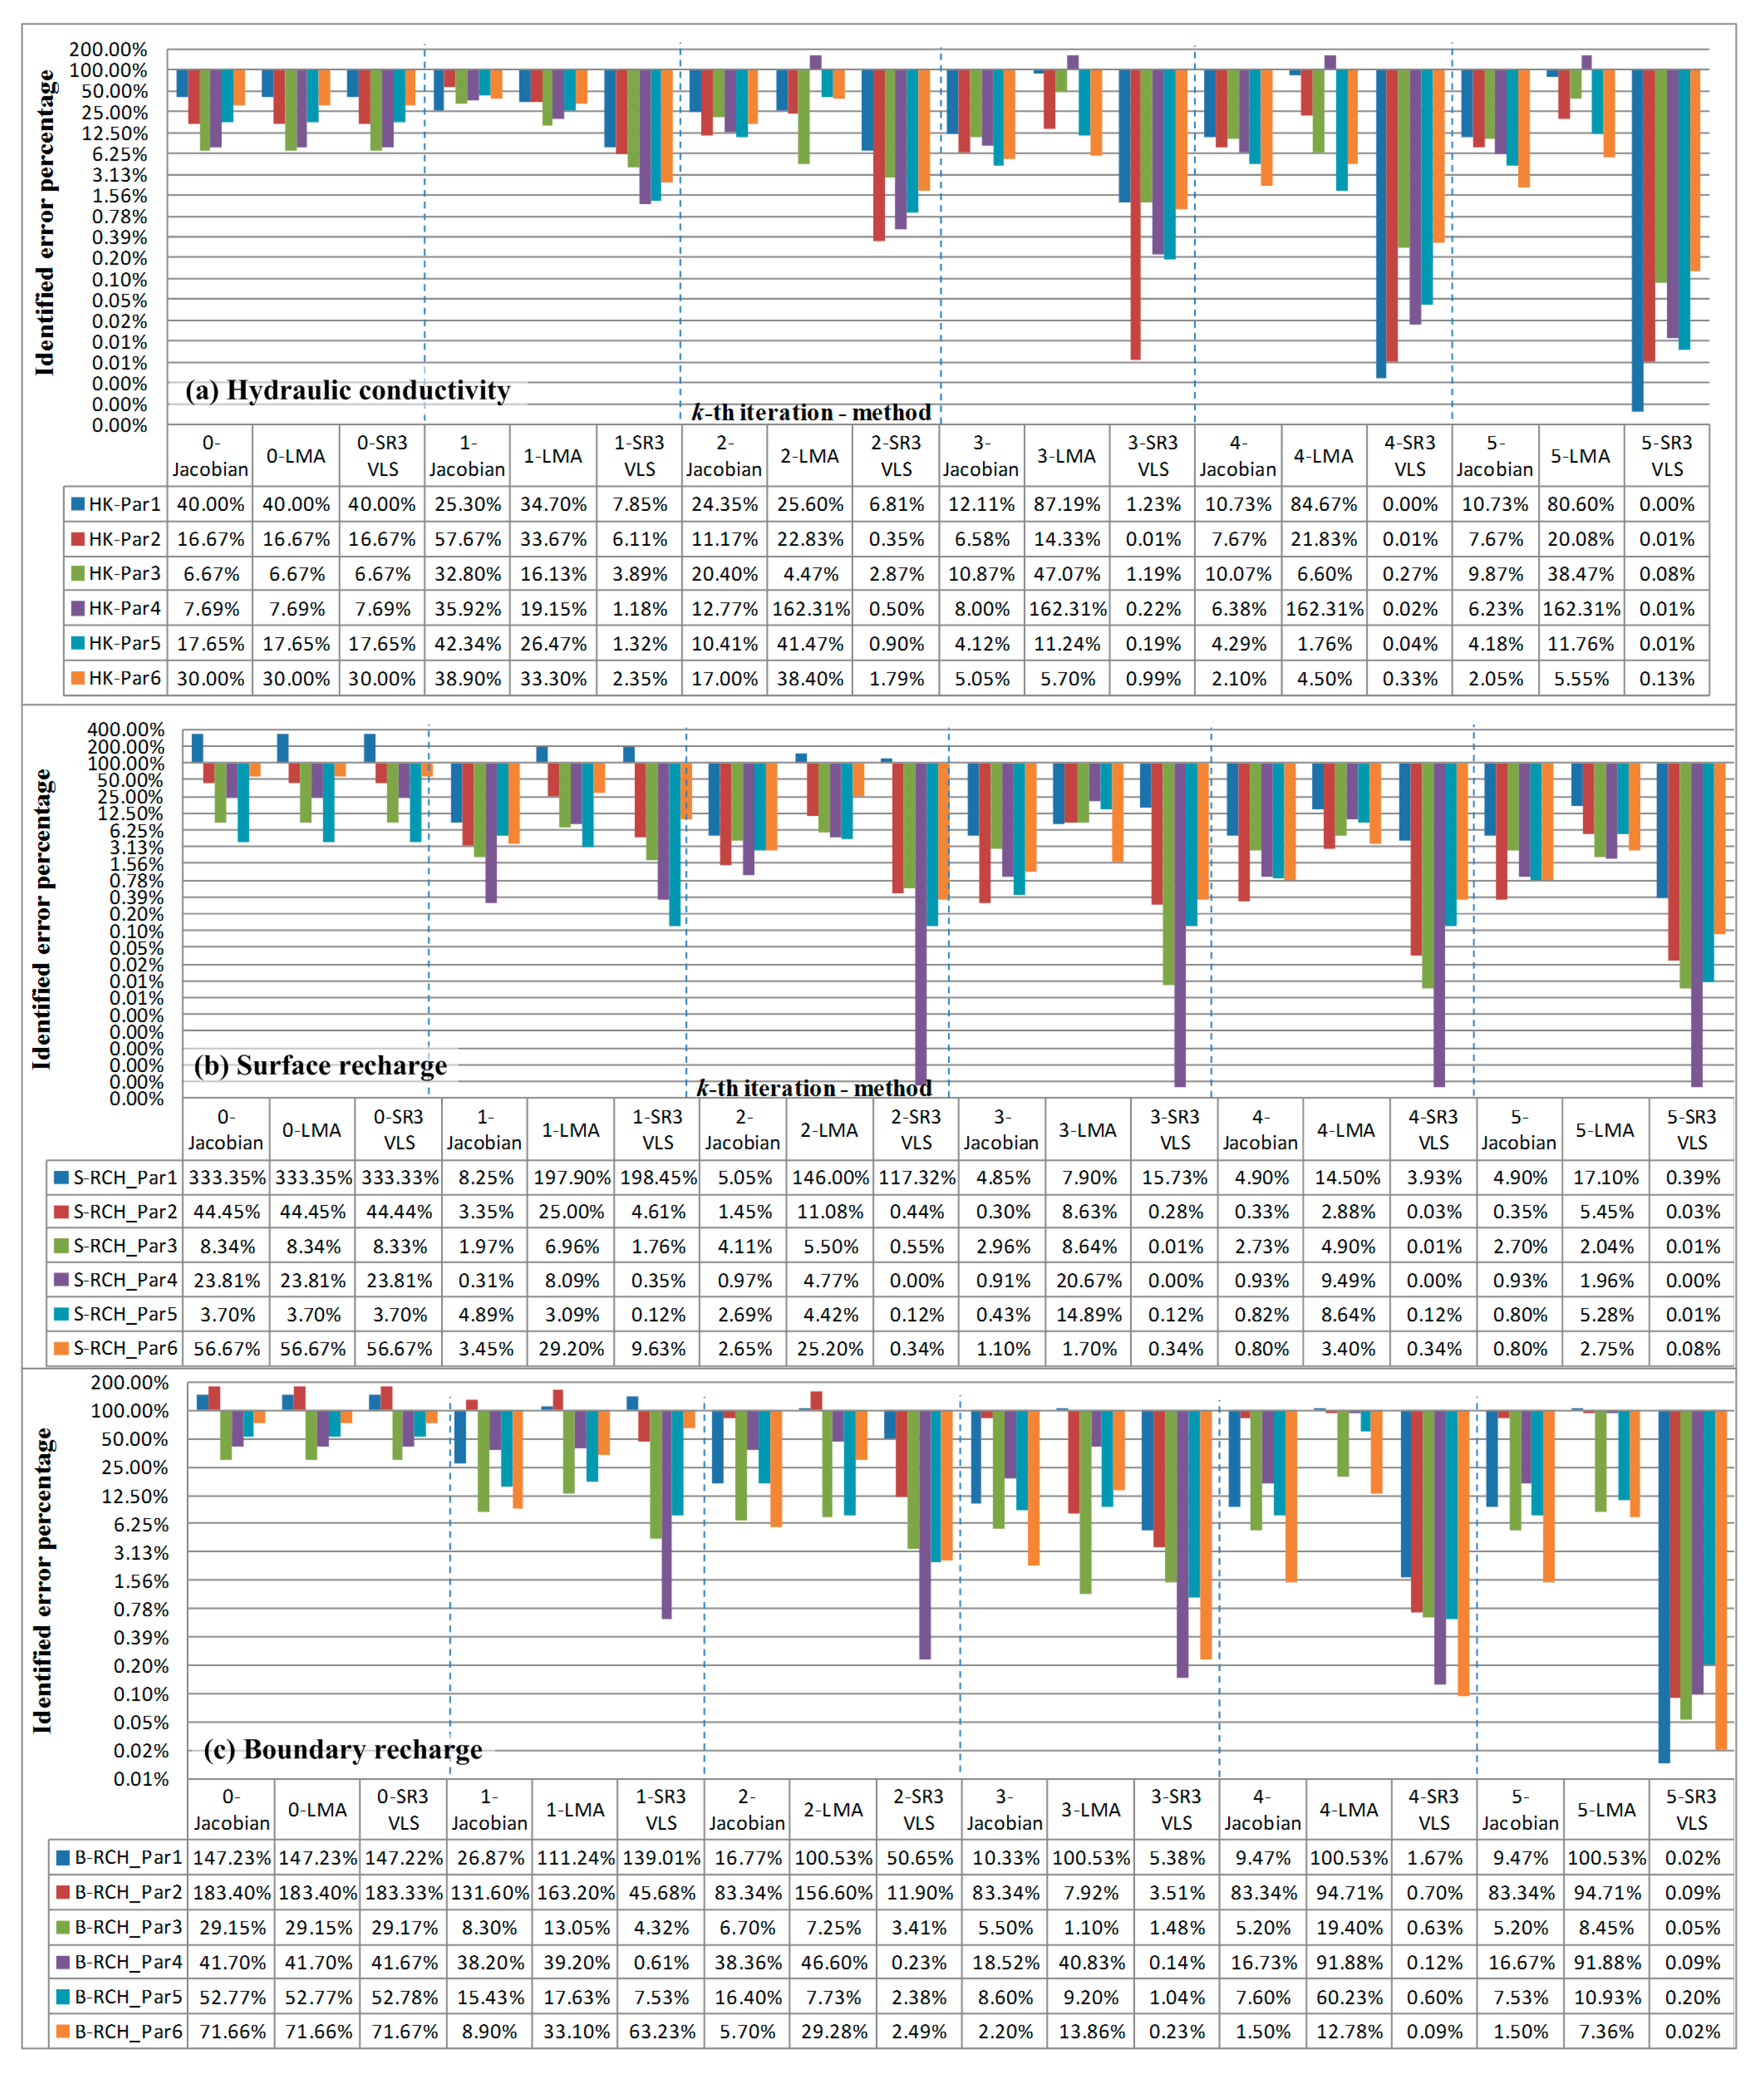The width and height of the screenshot is (1764, 2076).
Task: Click the HK-Par2 red legend swatch
Action: click(x=77, y=539)
